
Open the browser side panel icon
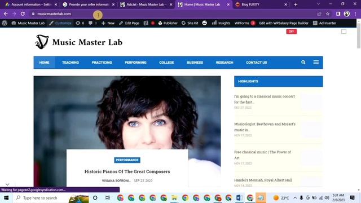point(338,14)
